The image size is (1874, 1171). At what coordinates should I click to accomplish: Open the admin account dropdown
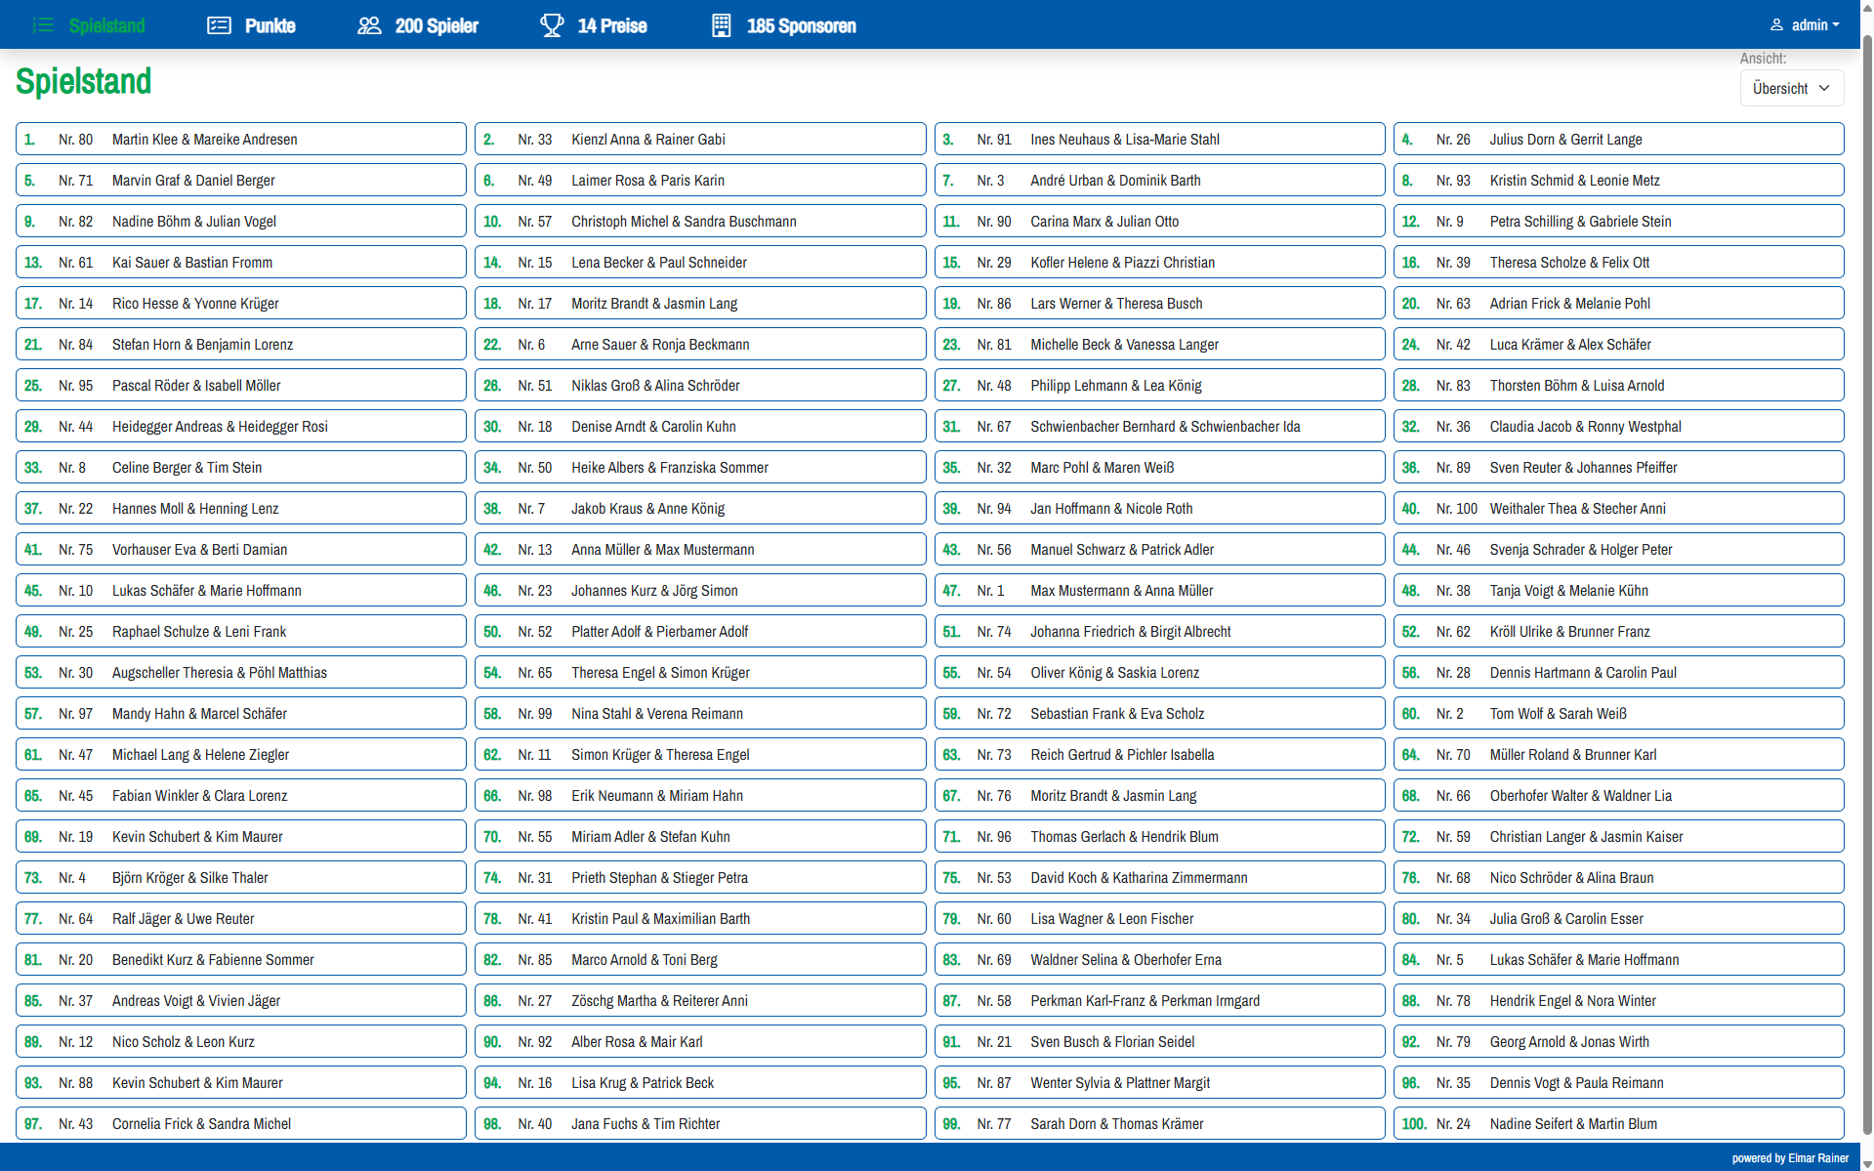coord(1805,25)
